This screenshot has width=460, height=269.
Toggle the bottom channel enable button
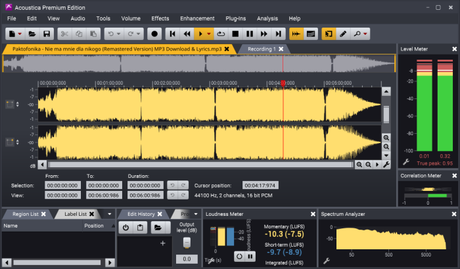(x=10, y=142)
